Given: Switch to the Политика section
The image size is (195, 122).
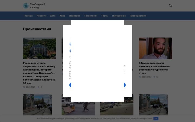Looking at the screenshot, I should [75, 16].
